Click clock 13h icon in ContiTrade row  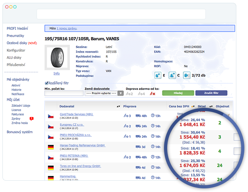pyautogui.click(x=156, y=116)
